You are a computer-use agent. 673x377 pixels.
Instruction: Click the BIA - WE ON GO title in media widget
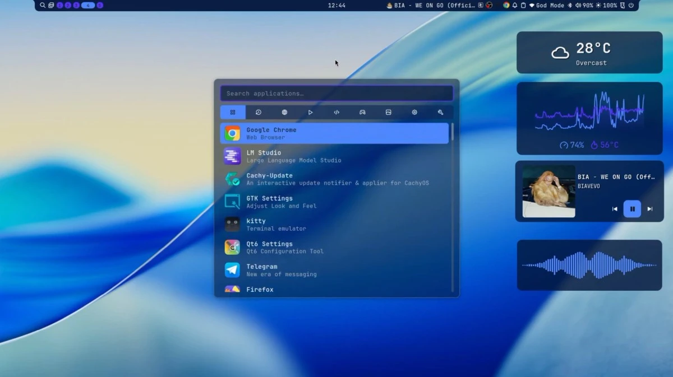[x=616, y=177]
